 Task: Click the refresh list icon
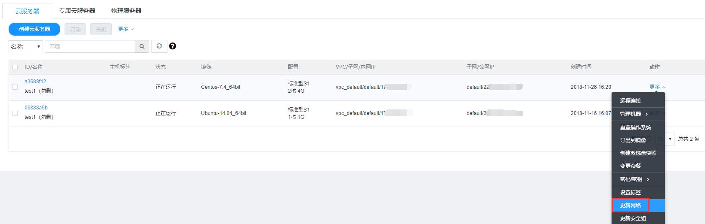pos(159,46)
